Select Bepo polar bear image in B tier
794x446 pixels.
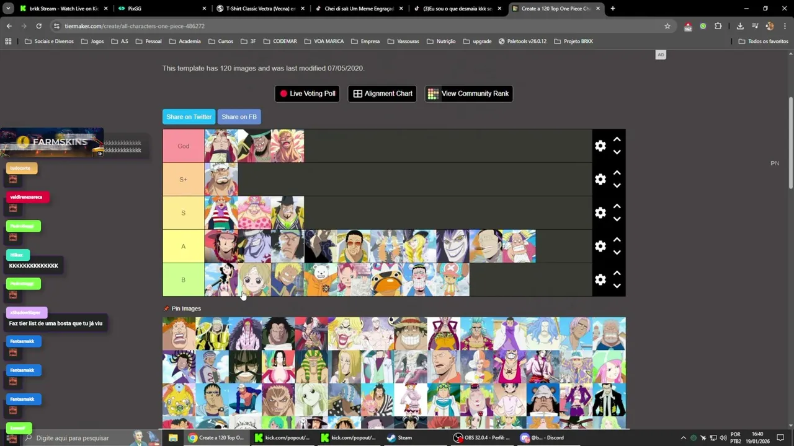click(321, 280)
